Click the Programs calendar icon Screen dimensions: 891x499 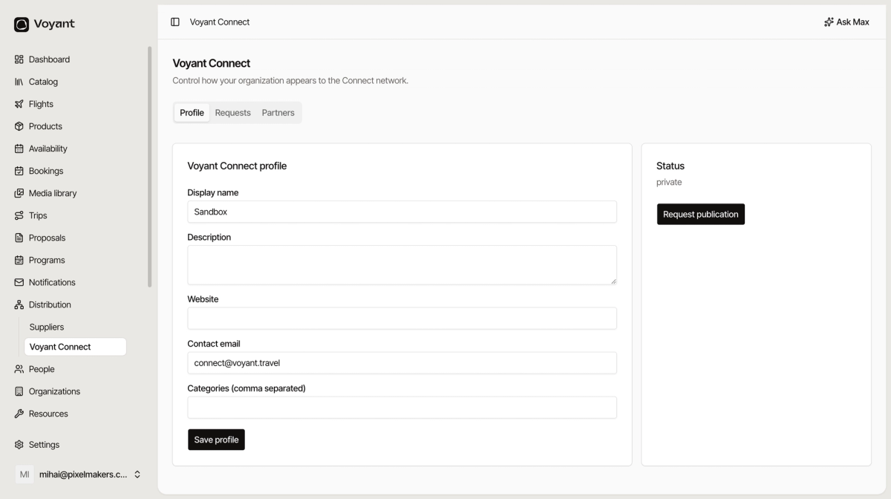coord(19,260)
